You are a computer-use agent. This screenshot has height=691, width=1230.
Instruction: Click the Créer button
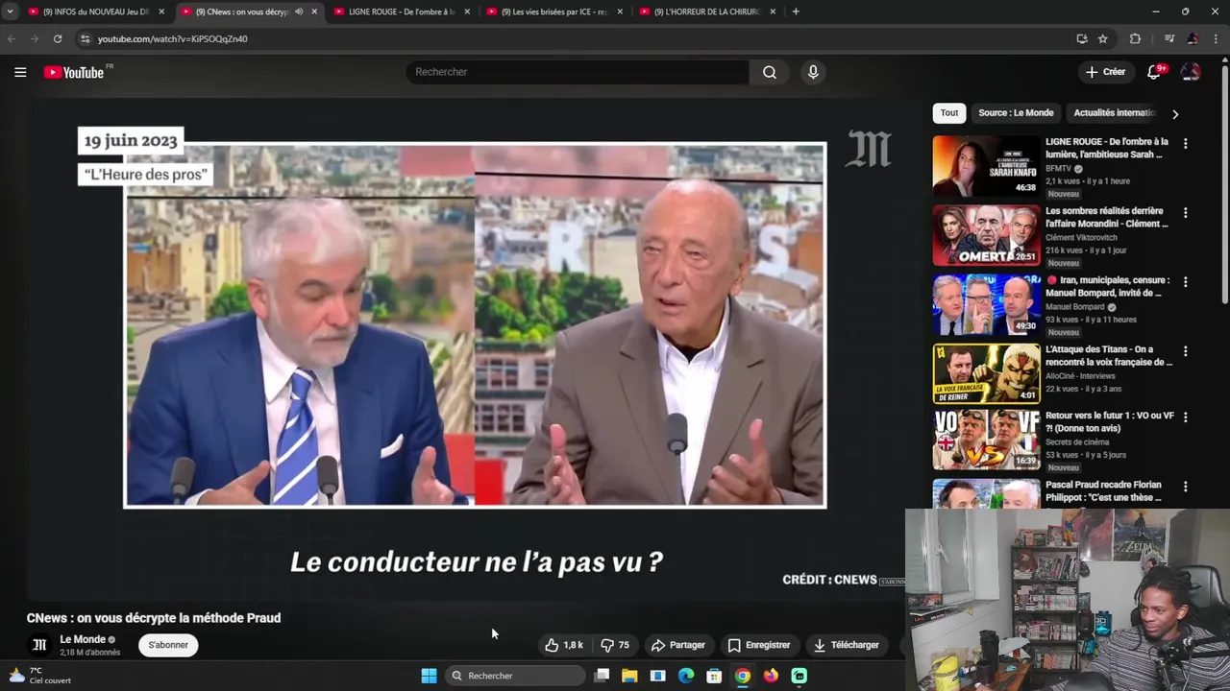point(1105,72)
